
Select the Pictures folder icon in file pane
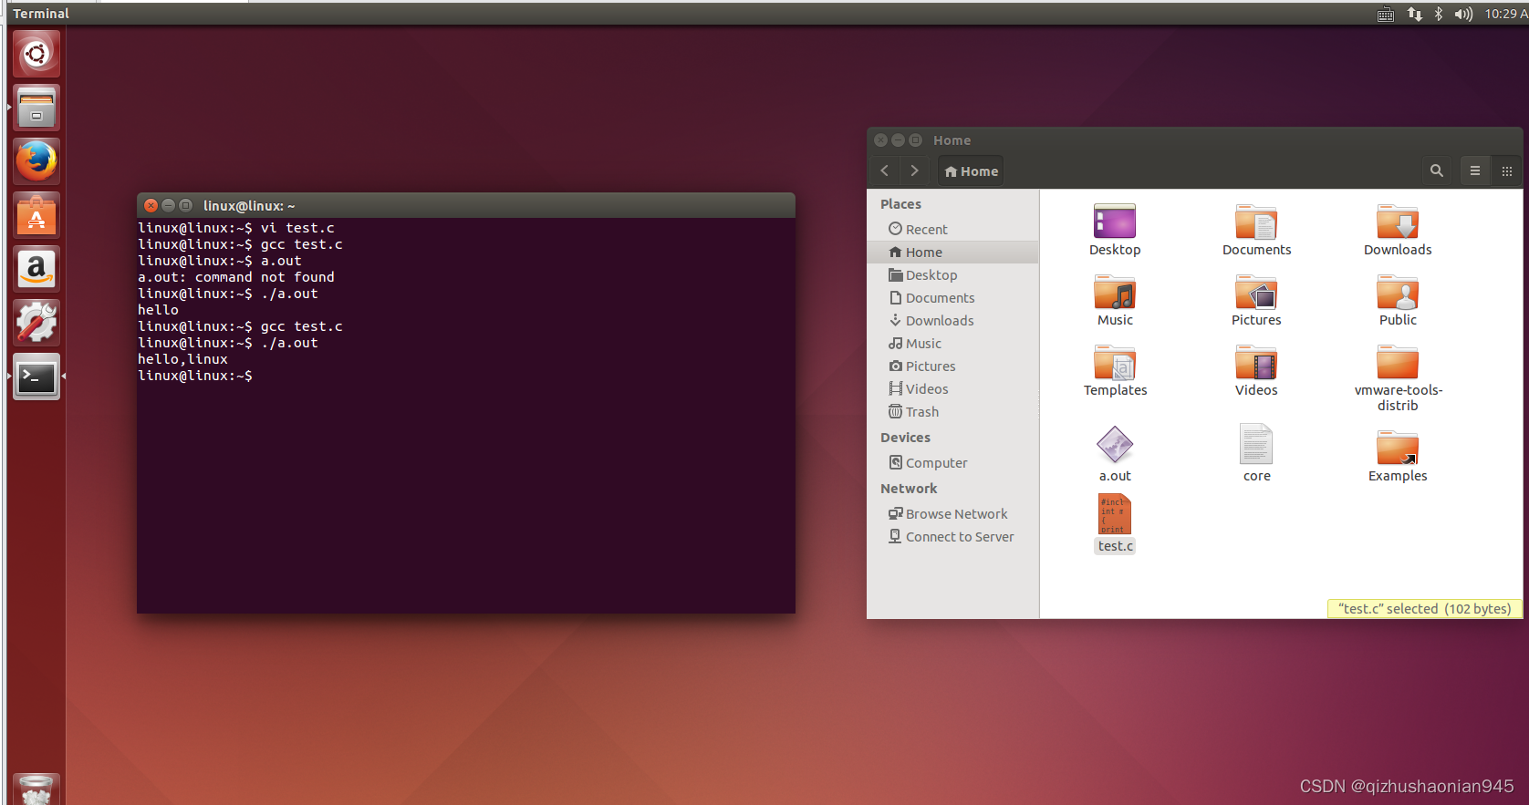[1256, 292]
